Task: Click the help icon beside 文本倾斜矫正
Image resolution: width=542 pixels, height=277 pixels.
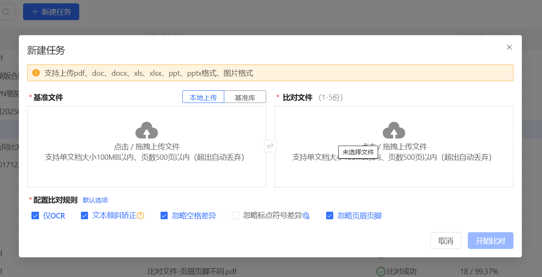Action: [141, 216]
